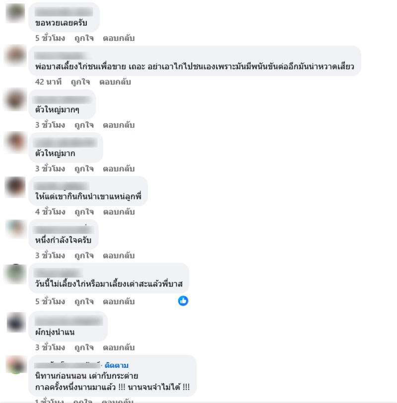Reply to the ให้แต่เขากิน comment
The height and width of the screenshot is (403, 397).
119,212
